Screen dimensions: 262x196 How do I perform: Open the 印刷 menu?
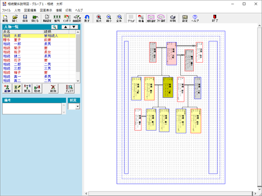[68, 10]
